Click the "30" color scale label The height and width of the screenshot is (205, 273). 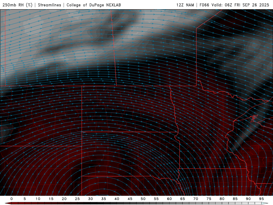[x=90, y=199]
